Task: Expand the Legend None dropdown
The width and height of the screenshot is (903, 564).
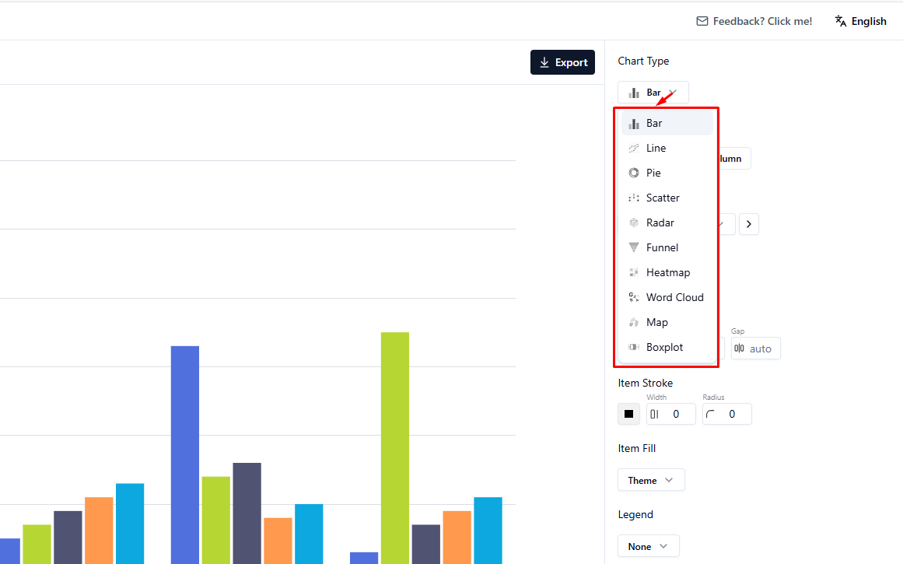Action: (x=648, y=545)
